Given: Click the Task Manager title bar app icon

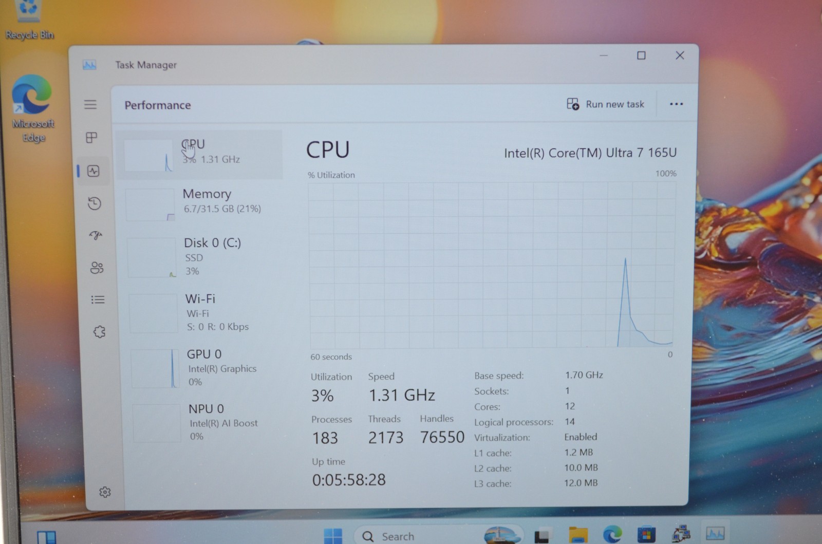Looking at the screenshot, I should pyautogui.click(x=89, y=65).
